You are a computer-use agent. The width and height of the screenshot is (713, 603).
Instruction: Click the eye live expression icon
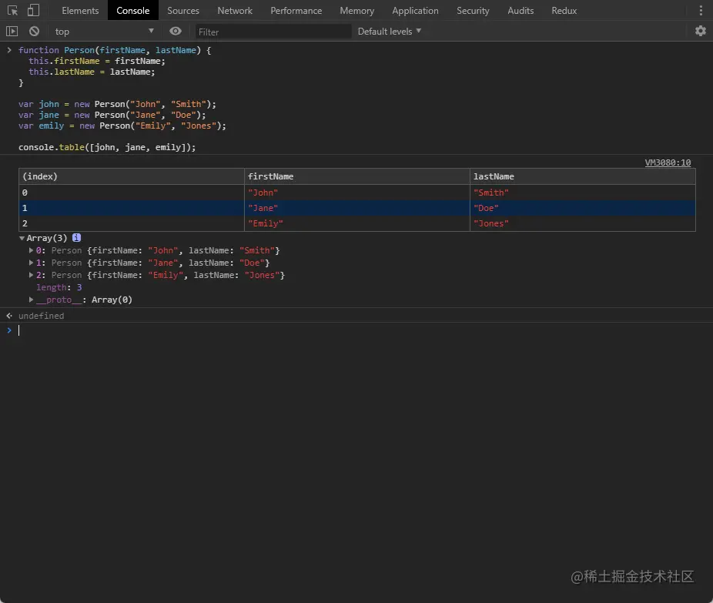(176, 32)
